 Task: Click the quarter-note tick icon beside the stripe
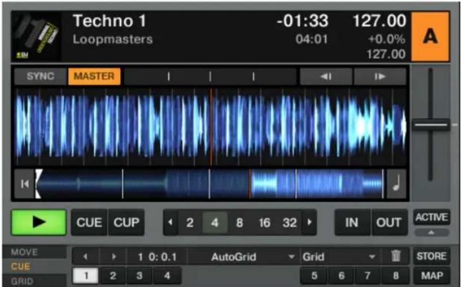(x=396, y=184)
